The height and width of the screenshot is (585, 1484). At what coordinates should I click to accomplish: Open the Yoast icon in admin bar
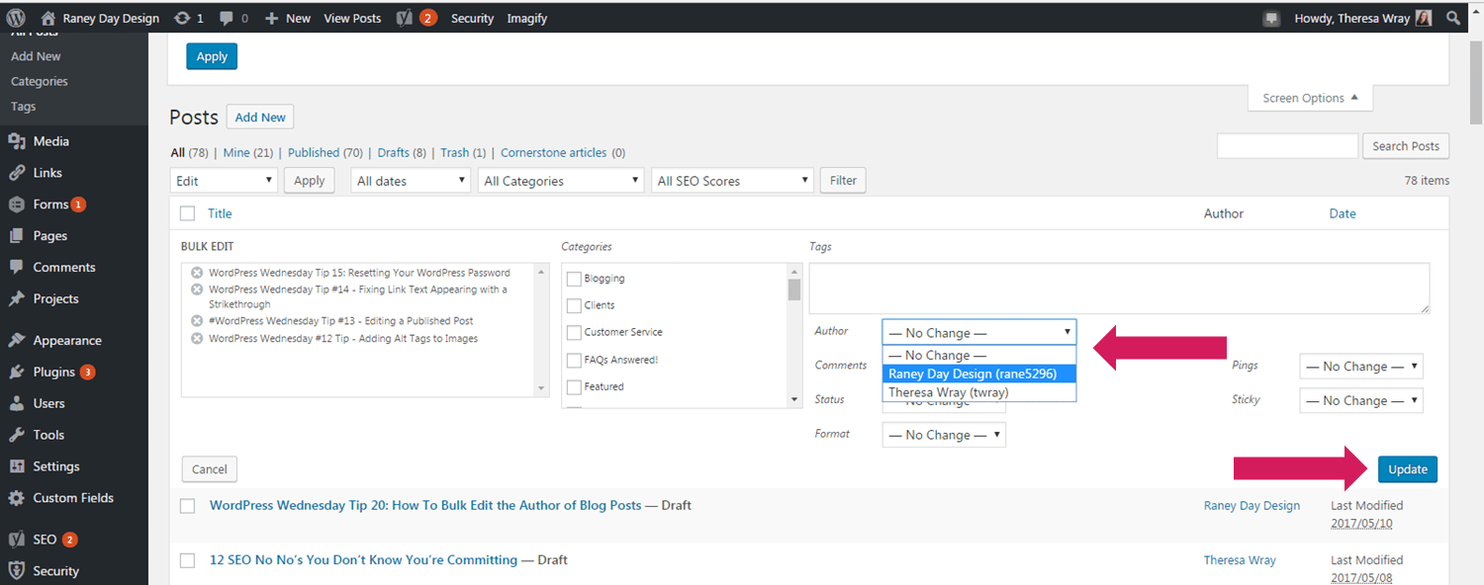click(404, 18)
